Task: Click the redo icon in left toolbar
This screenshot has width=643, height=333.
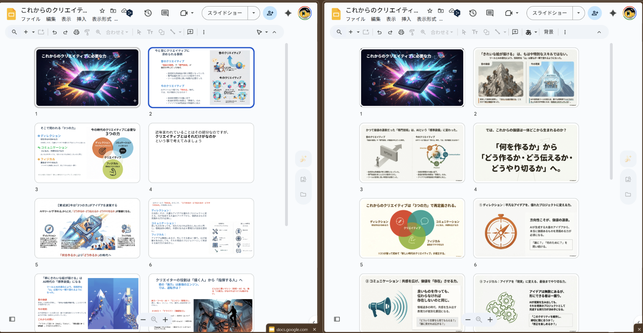Action: click(x=65, y=32)
